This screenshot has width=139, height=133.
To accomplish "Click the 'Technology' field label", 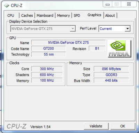I will coord(20,54).
